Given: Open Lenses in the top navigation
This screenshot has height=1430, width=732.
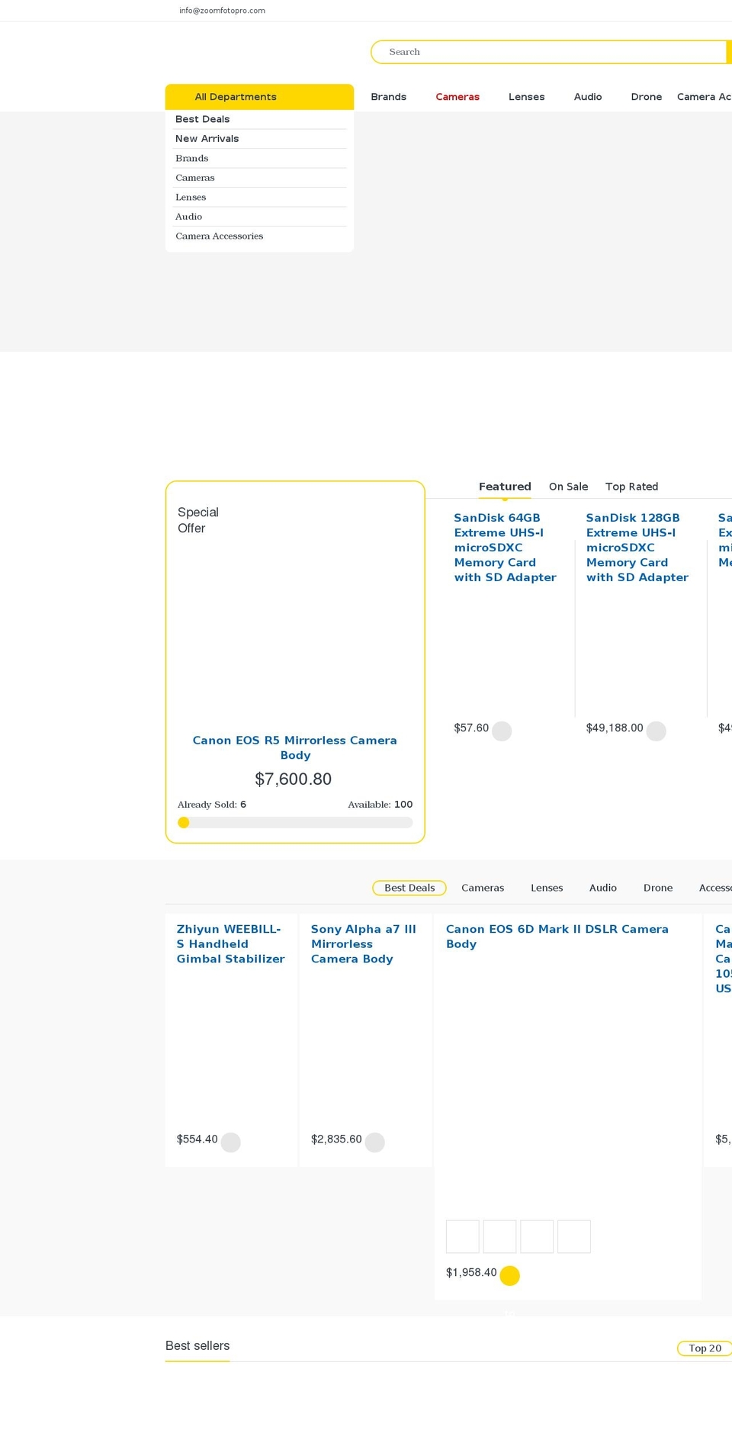Looking at the screenshot, I should coord(526,97).
